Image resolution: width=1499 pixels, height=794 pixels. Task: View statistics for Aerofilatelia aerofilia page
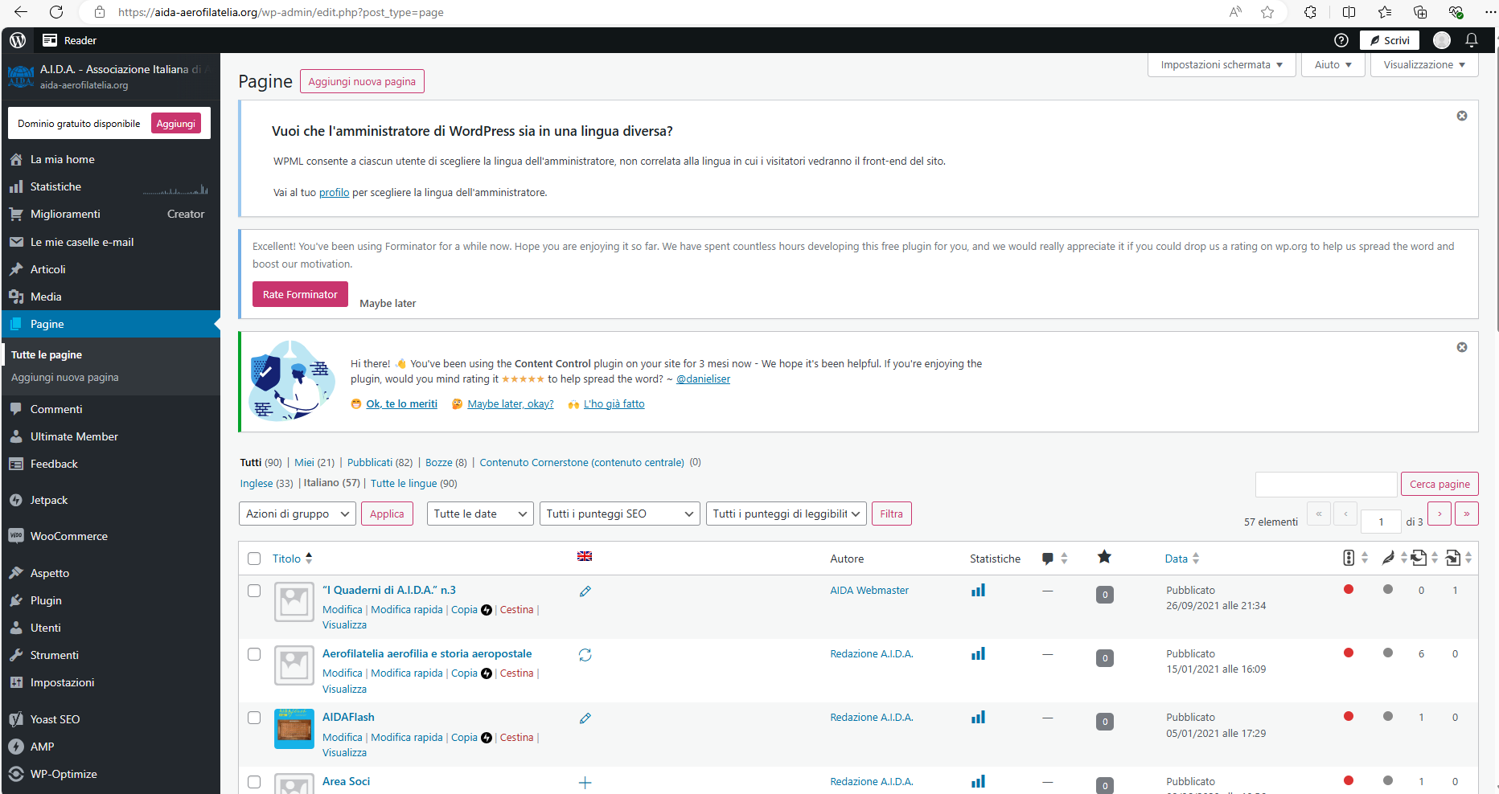click(978, 654)
